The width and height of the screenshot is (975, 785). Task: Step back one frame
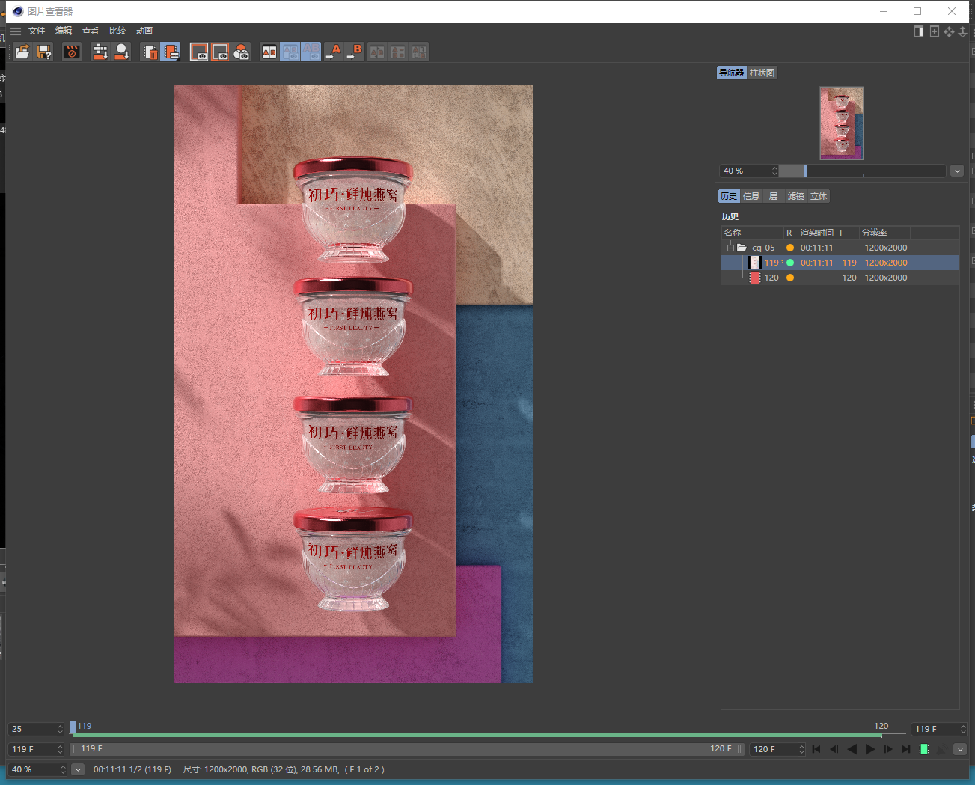(x=834, y=749)
